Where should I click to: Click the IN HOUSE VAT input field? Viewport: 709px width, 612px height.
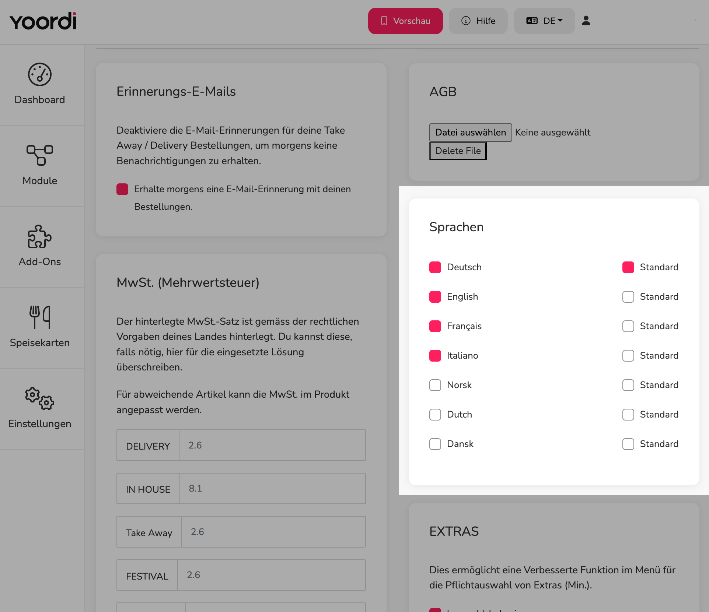click(x=273, y=488)
